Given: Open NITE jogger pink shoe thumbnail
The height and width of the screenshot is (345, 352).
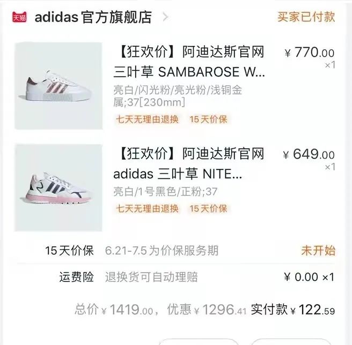Looking at the screenshot, I should point(58,187).
